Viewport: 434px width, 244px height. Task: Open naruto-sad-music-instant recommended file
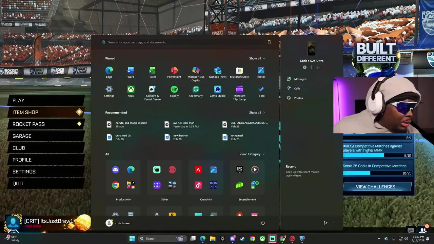tap(126, 124)
